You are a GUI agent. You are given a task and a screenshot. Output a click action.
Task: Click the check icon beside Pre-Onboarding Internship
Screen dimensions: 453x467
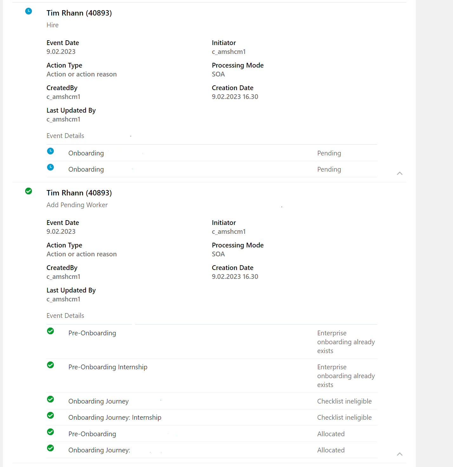[x=50, y=365]
